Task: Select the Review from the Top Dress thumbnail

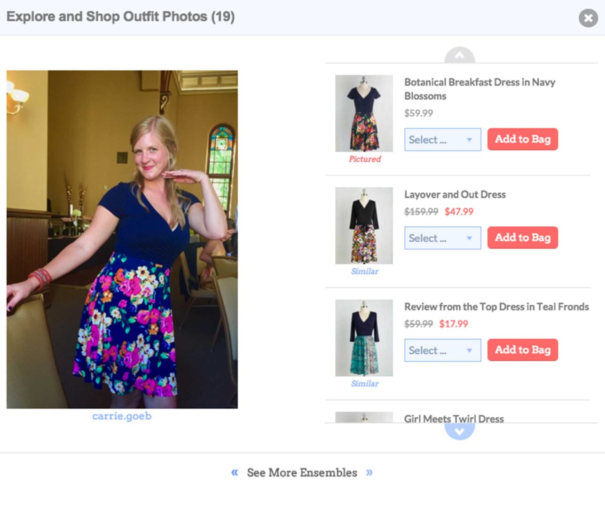Action: tap(364, 337)
